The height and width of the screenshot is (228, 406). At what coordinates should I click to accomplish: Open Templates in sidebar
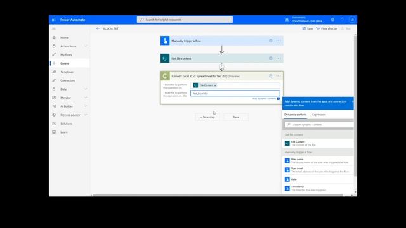(x=67, y=72)
